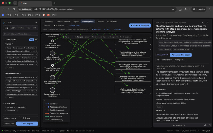
Task: Toggle Method claim type filter
Action: tap(21, 107)
